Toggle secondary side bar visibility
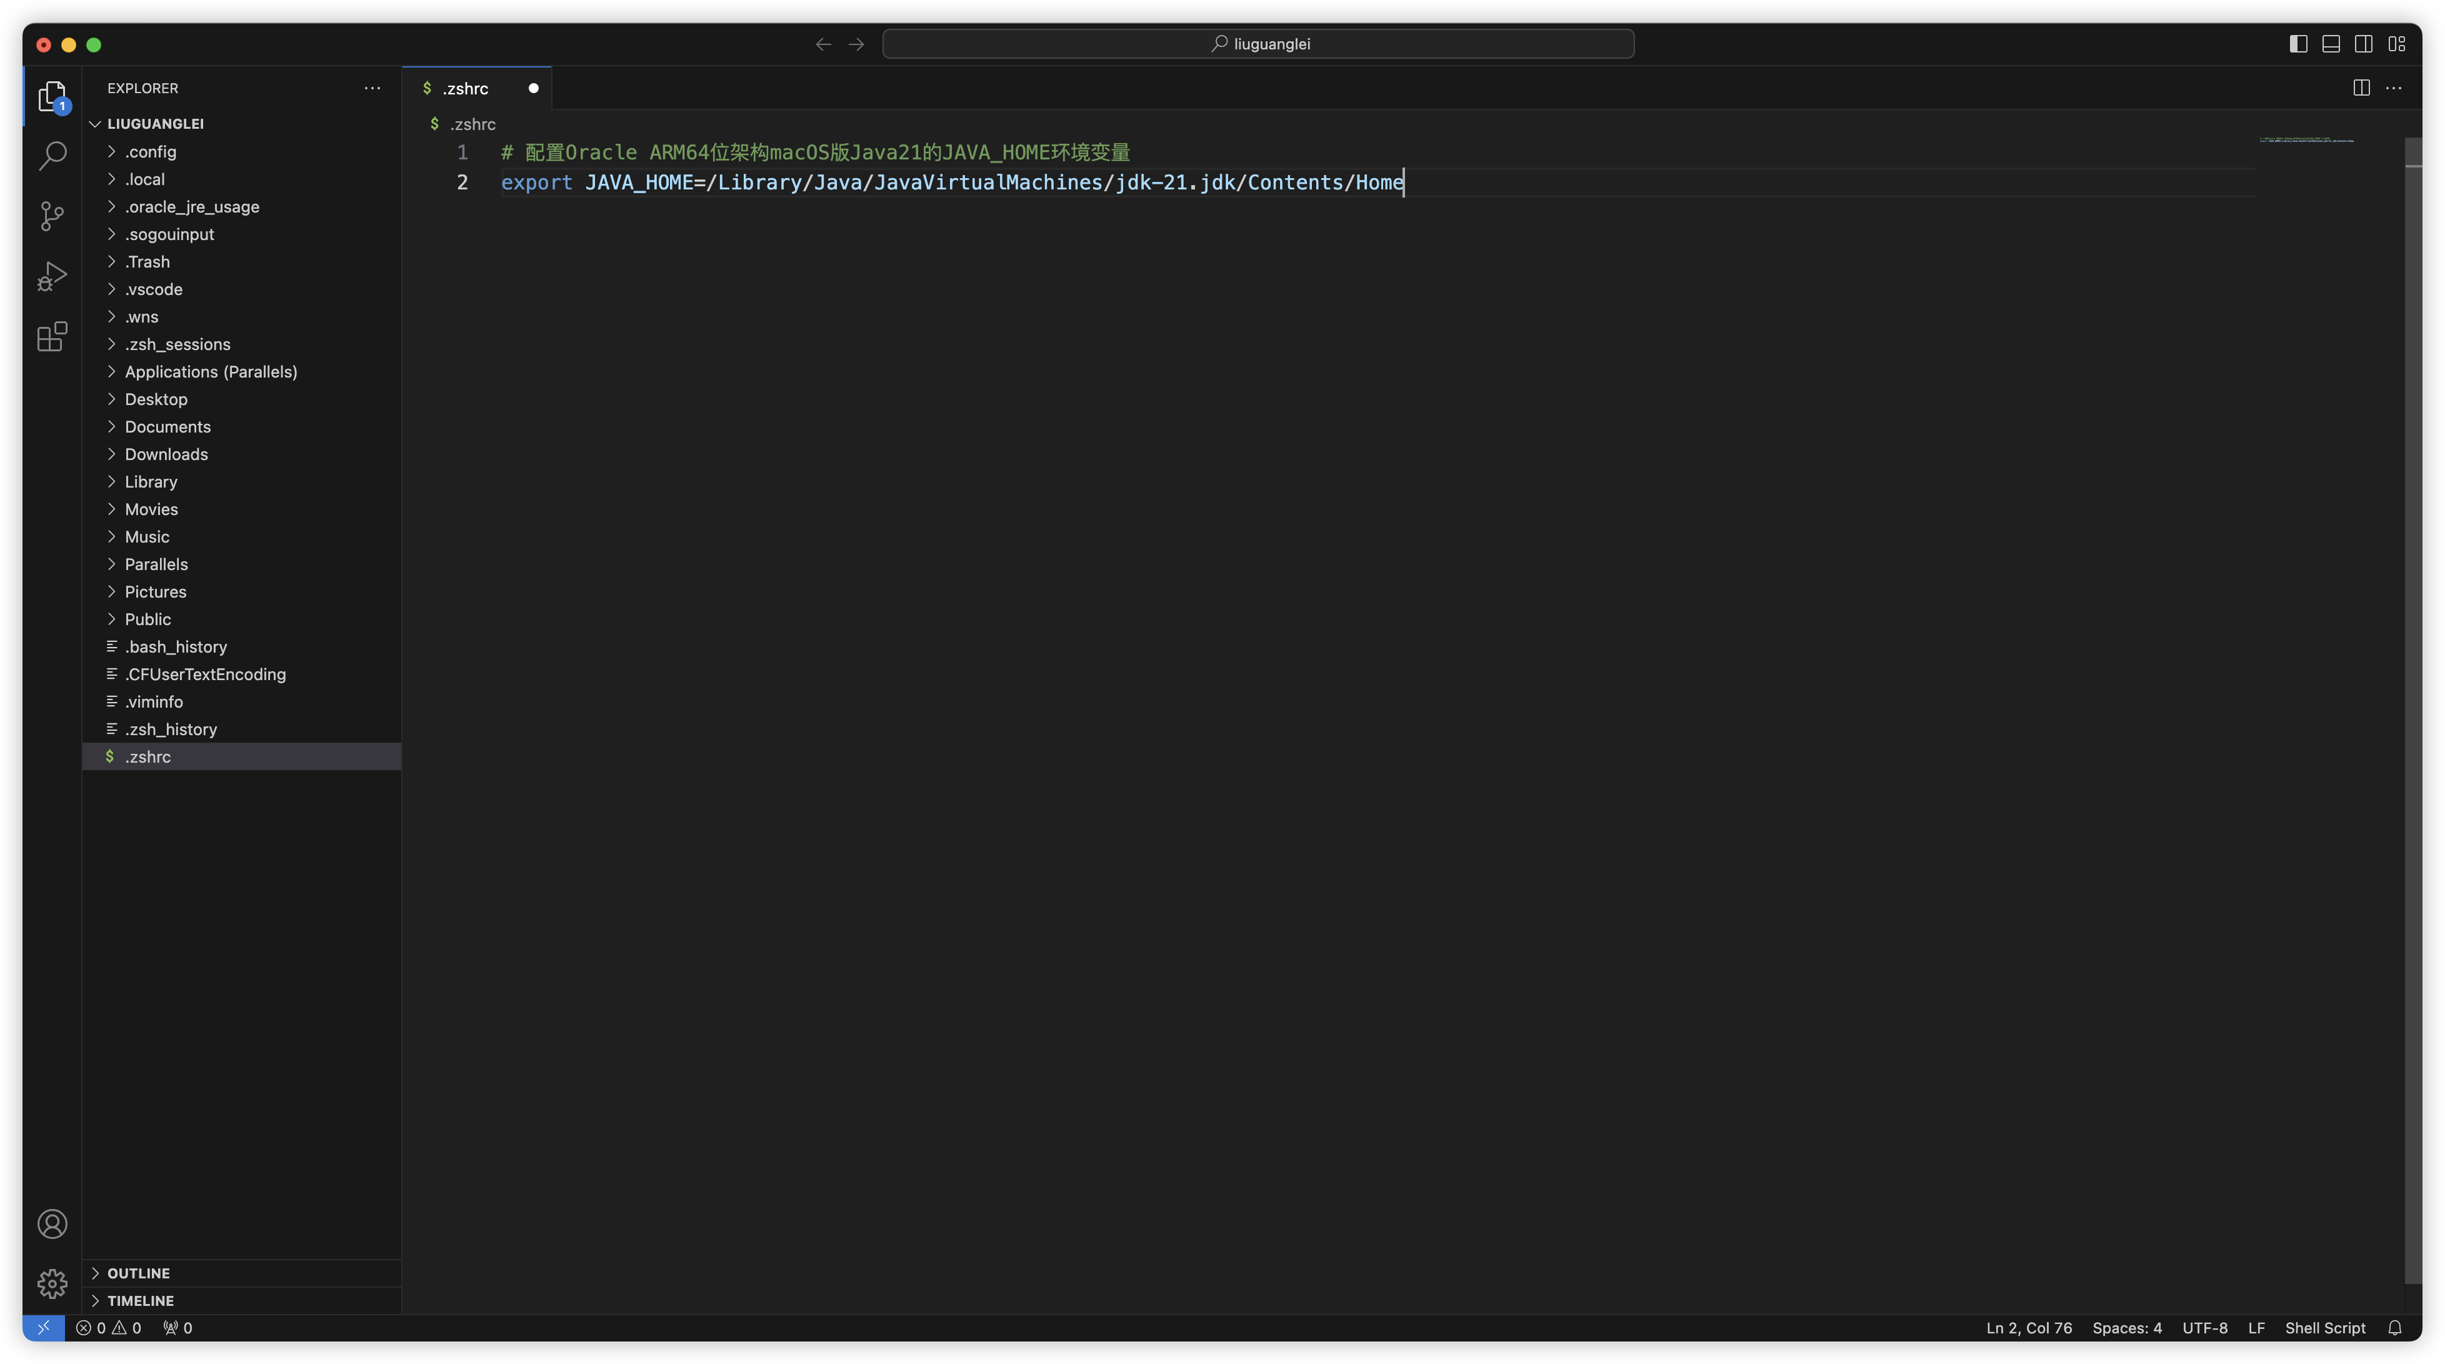The width and height of the screenshot is (2445, 1364). [x=2363, y=44]
